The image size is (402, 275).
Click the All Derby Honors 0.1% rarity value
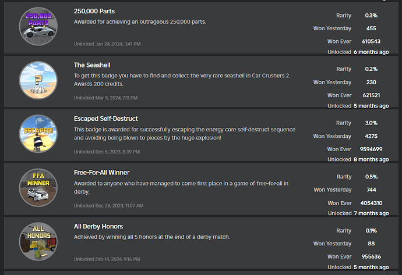[371, 230]
